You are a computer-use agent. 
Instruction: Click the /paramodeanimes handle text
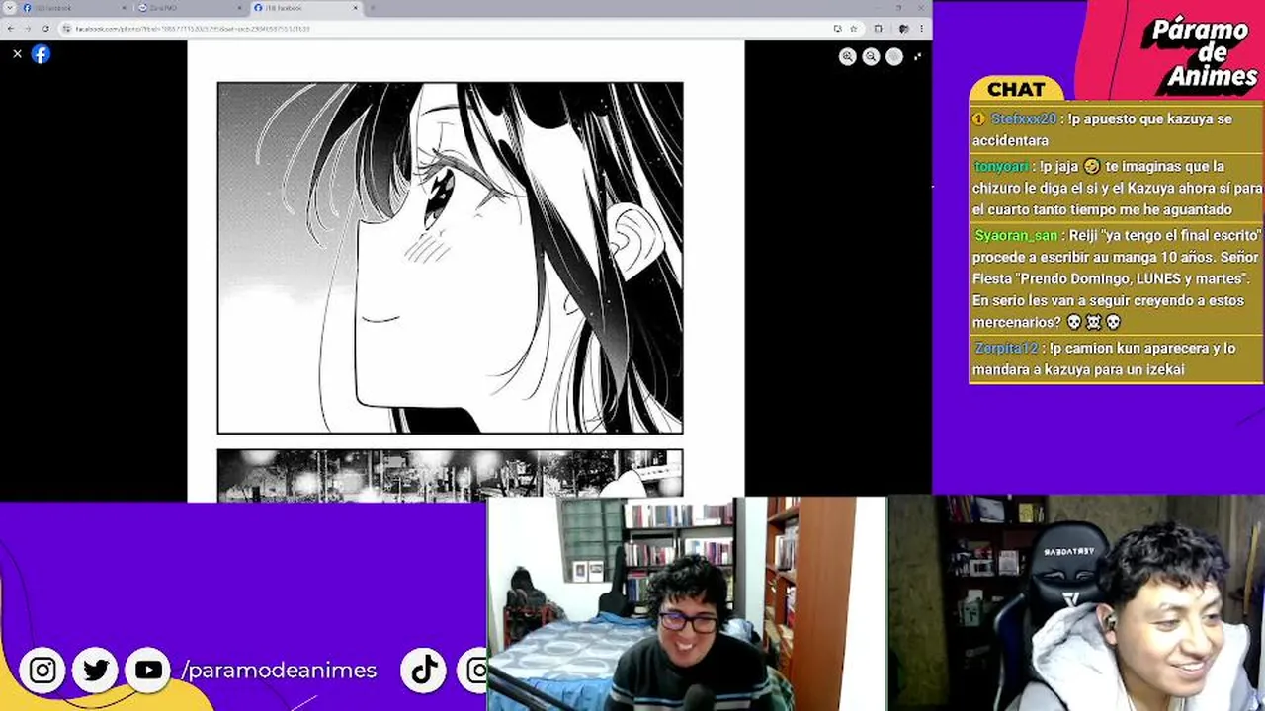(x=279, y=671)
